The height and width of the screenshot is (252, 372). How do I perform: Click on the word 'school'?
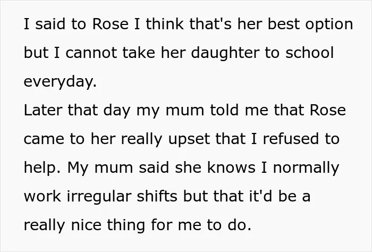(x=310, y=53)
